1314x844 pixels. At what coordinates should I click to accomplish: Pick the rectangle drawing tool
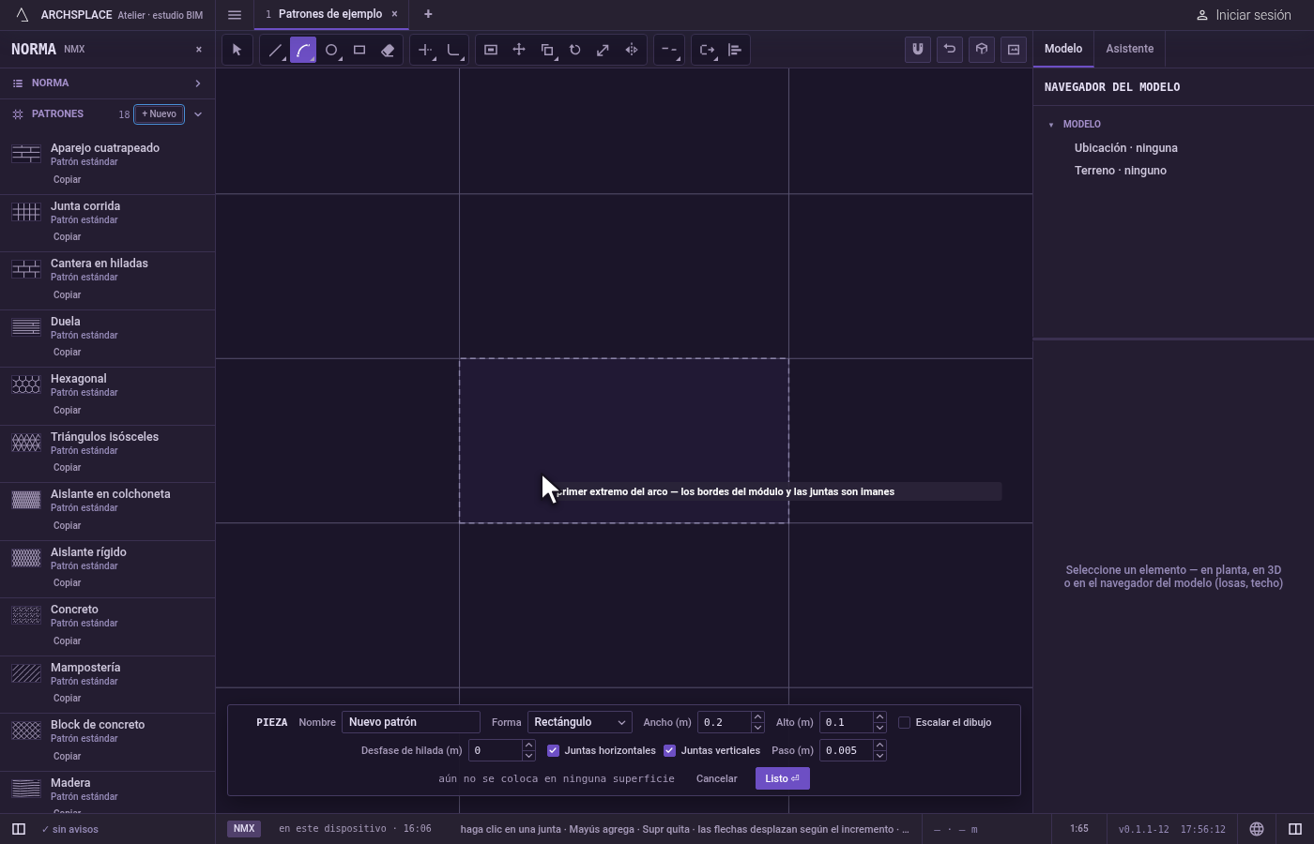click(359, 50)
